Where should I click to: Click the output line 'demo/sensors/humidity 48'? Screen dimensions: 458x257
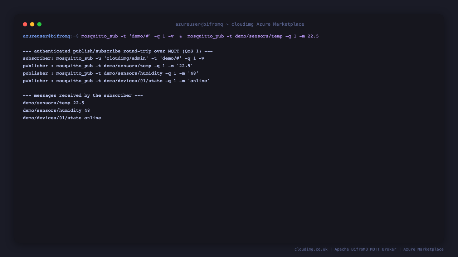[x=57, y=111]
